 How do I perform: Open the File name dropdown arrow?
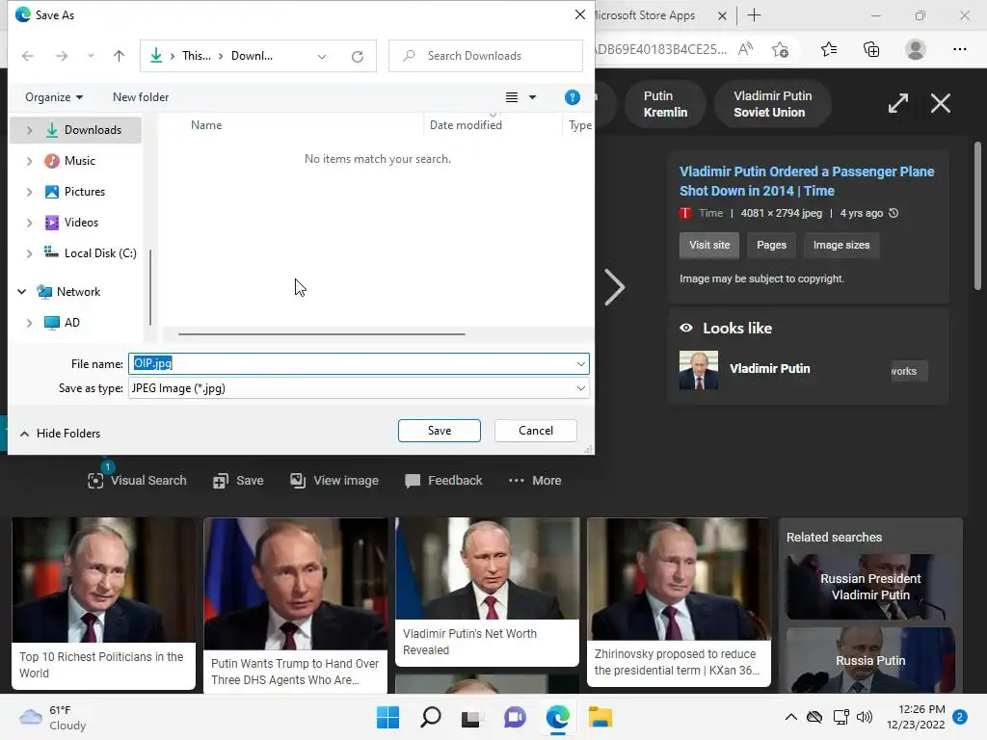click(580, 363)
